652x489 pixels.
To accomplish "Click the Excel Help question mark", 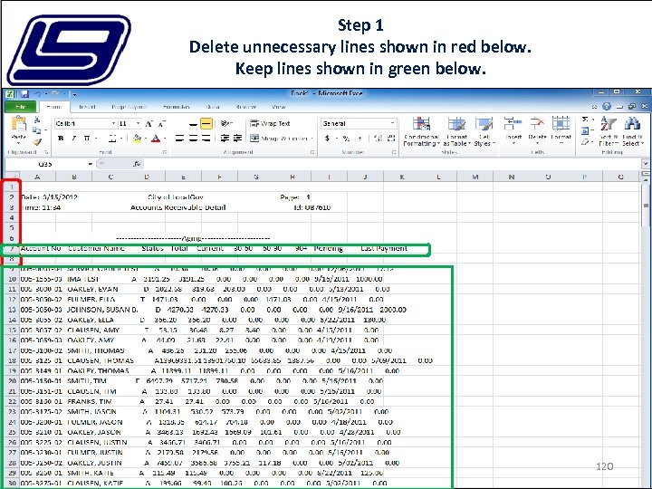I will (607, 107).
